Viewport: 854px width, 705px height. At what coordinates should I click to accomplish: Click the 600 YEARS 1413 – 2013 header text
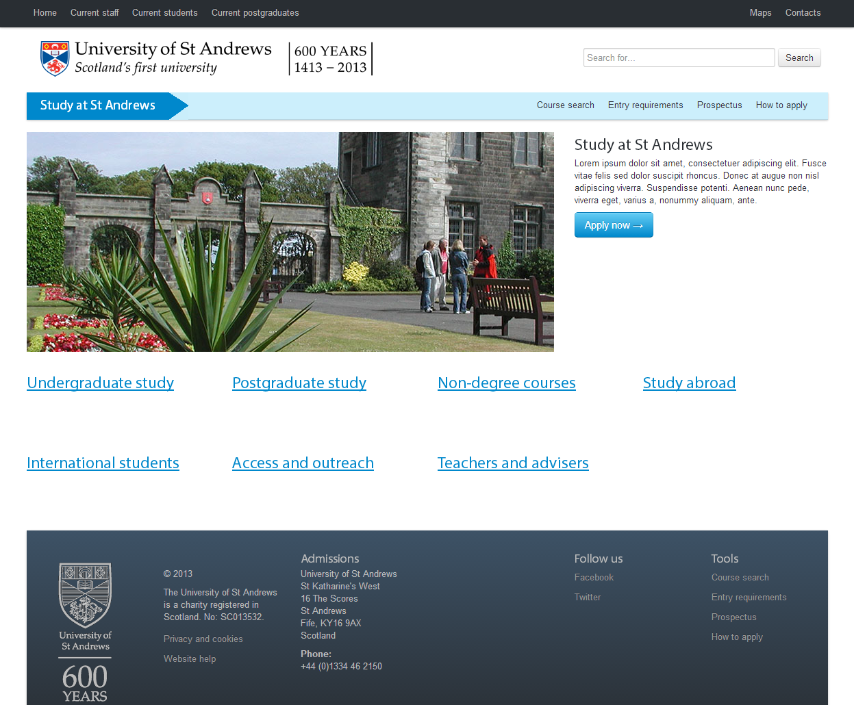point(331,59)
